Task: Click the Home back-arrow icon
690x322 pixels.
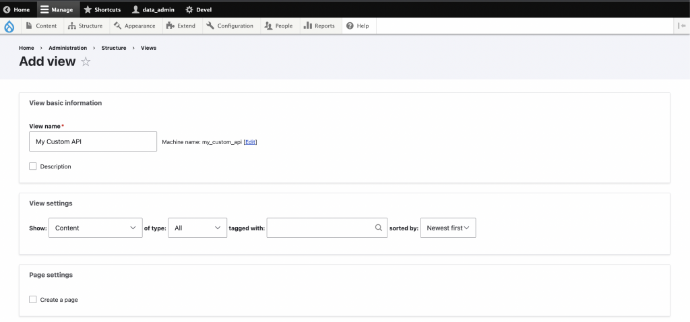Action: pyautogui.click(x=7, y=9)
